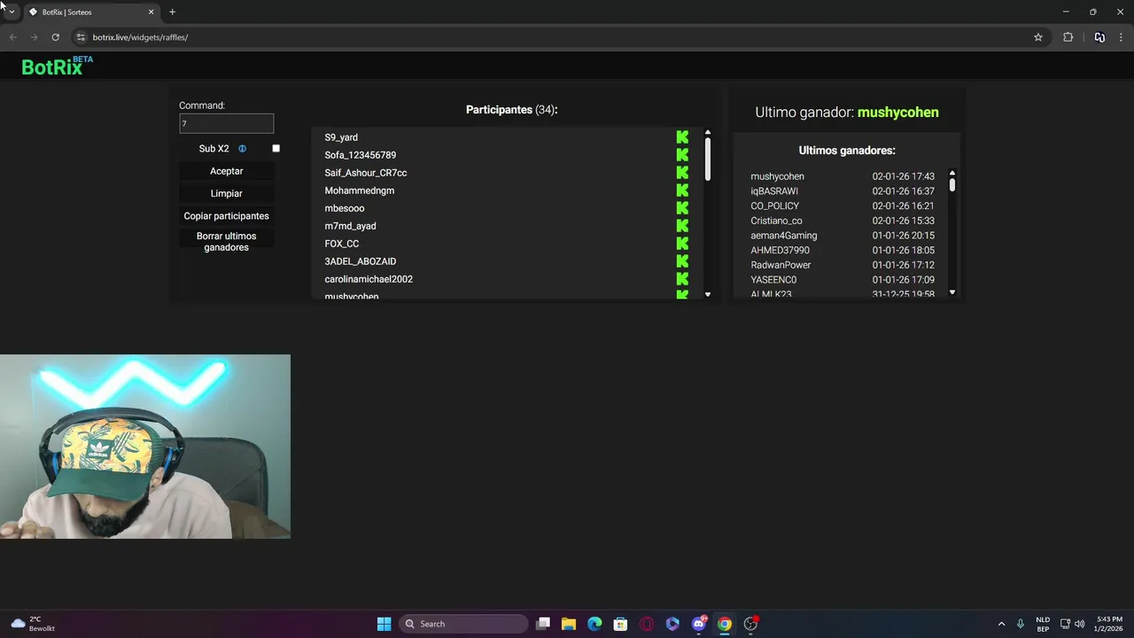Click winner entry YASEENC0
This screenshot has width=1134, height=638.
(x=773, y=280)
